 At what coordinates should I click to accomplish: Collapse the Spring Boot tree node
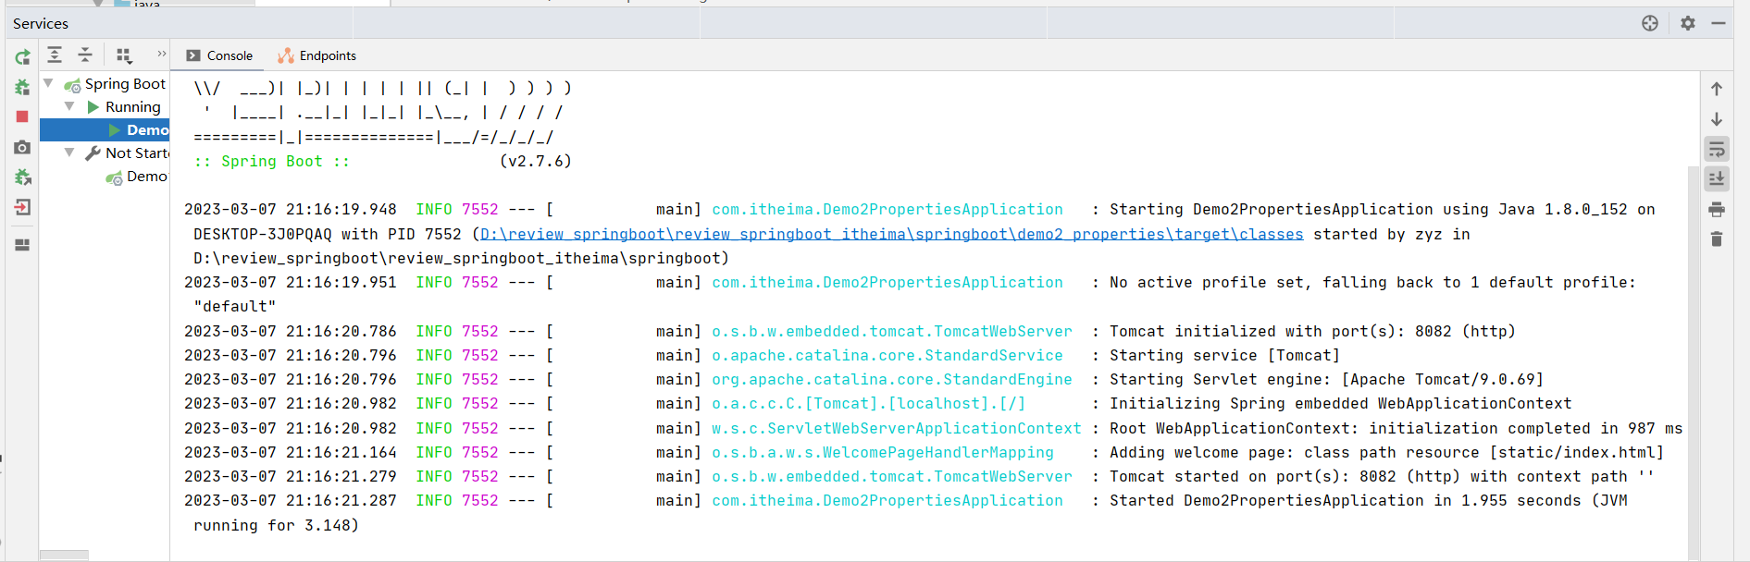[48, 83]
